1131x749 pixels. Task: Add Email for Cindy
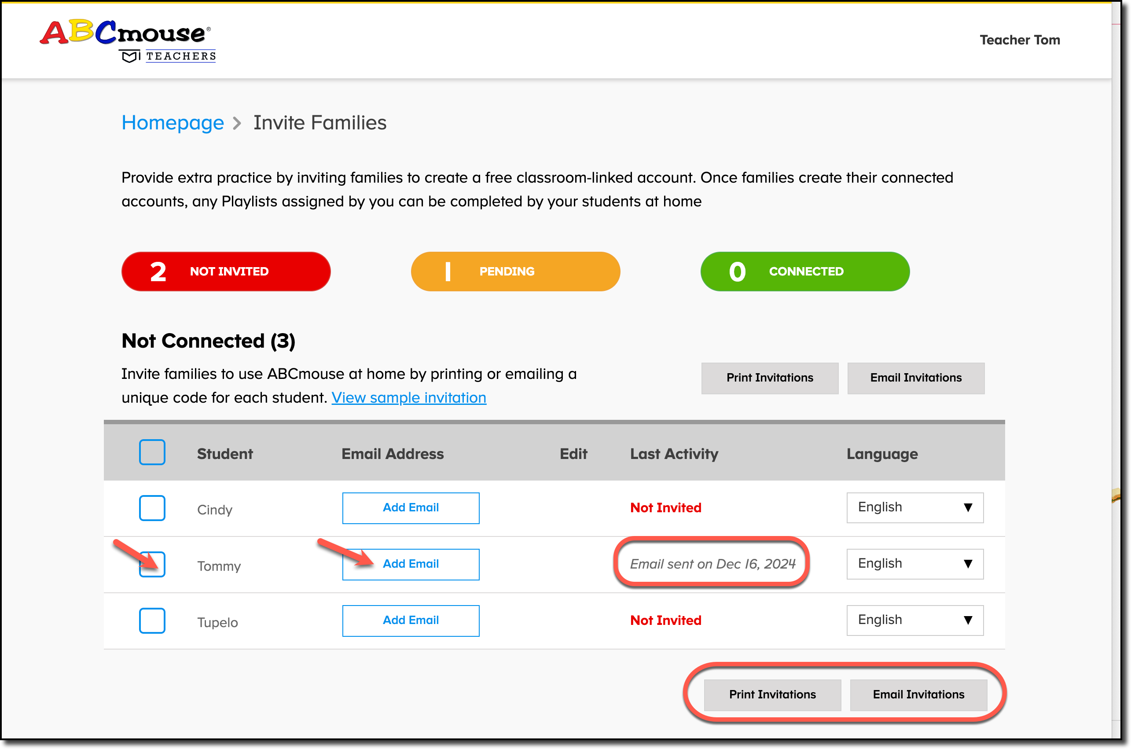point(411,508)
